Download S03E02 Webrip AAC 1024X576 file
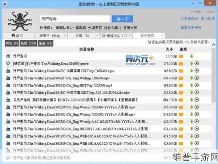This screenshot has width=218, height=164. [x=191, y=121]
